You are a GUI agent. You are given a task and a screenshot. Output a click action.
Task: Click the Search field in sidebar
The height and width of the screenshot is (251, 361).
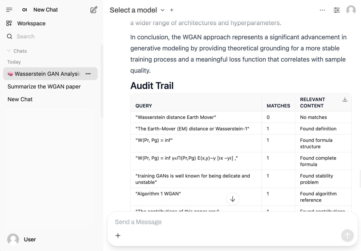pos(42,36)
